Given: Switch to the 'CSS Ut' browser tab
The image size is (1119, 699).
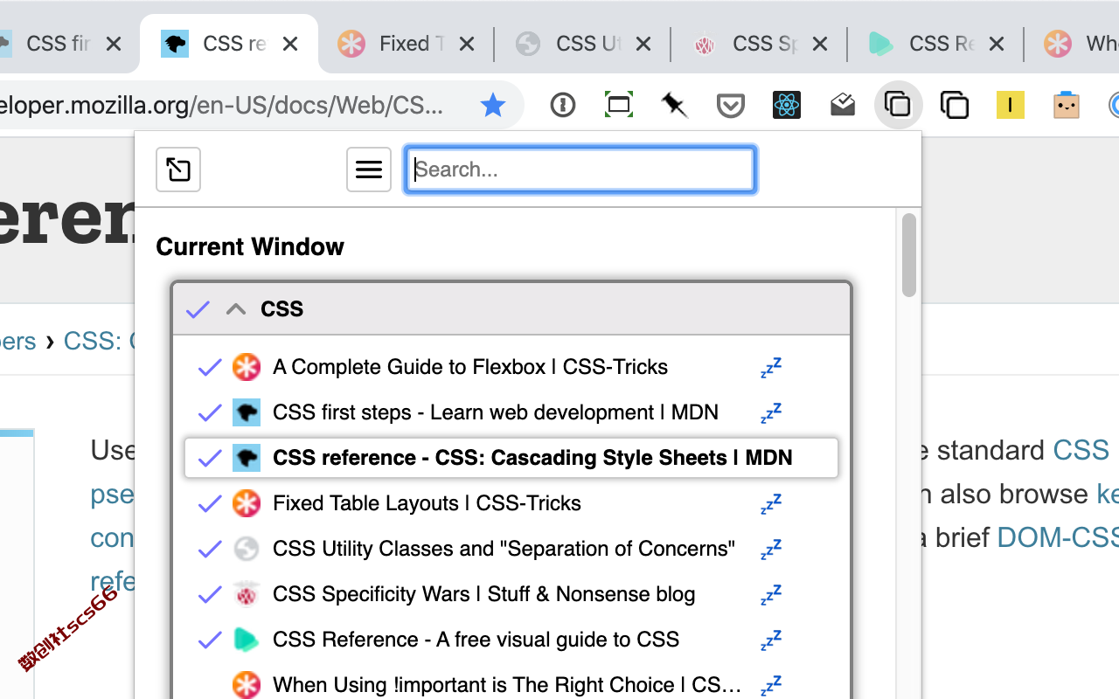Looking at the screenshot, I should [582, 44].
